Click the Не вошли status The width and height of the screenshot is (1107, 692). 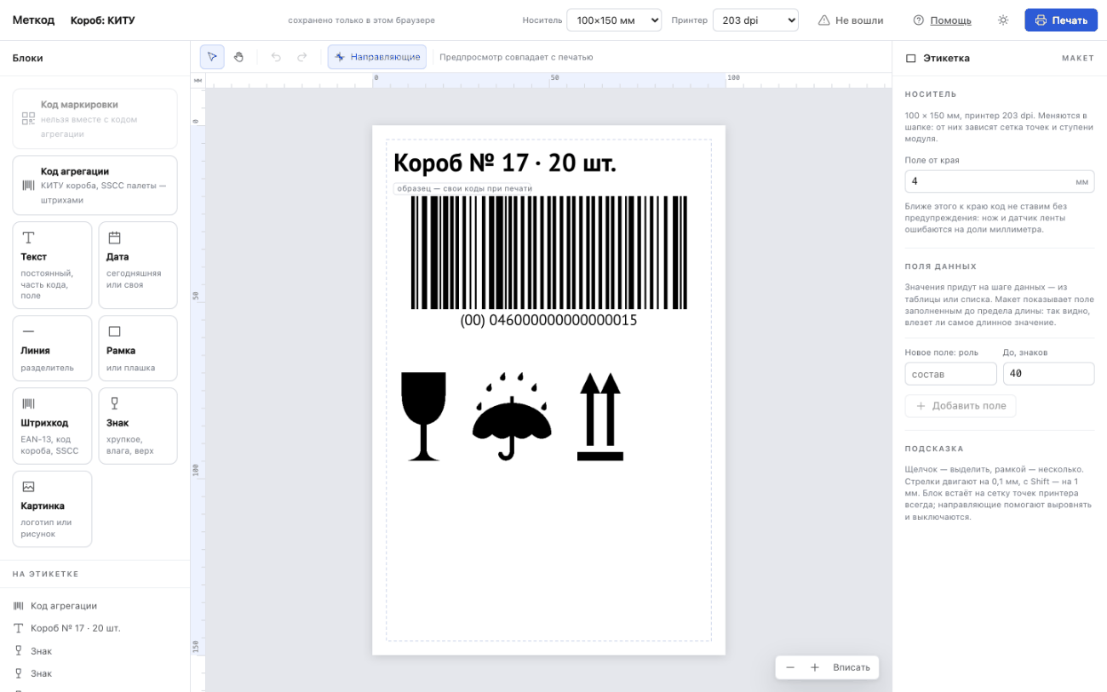(x=851, y=20)
